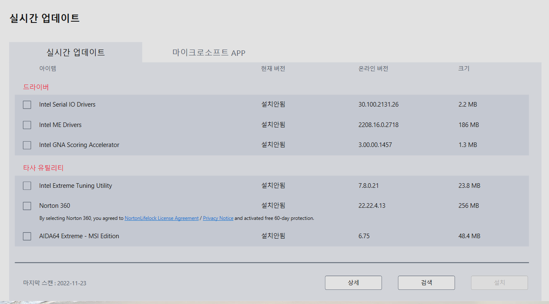Click online version 7.8.0.21

pyautogui.click(x=369, y=186)
